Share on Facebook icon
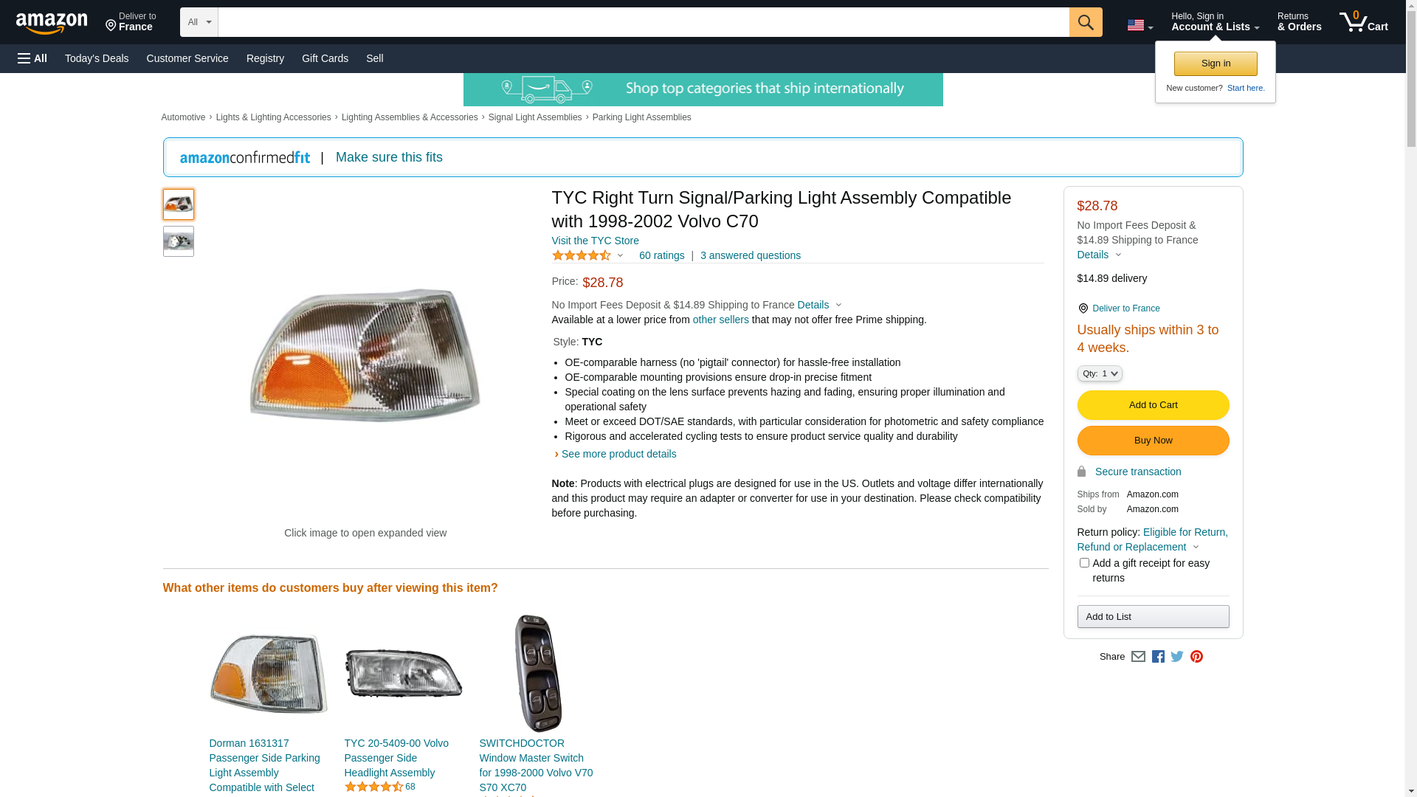This screenshot has width=1417, height=797. coord(1158,656)
